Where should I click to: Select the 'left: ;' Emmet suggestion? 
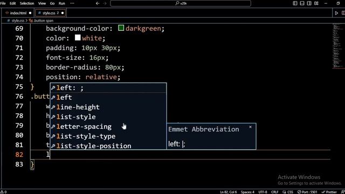click(108, 88)
